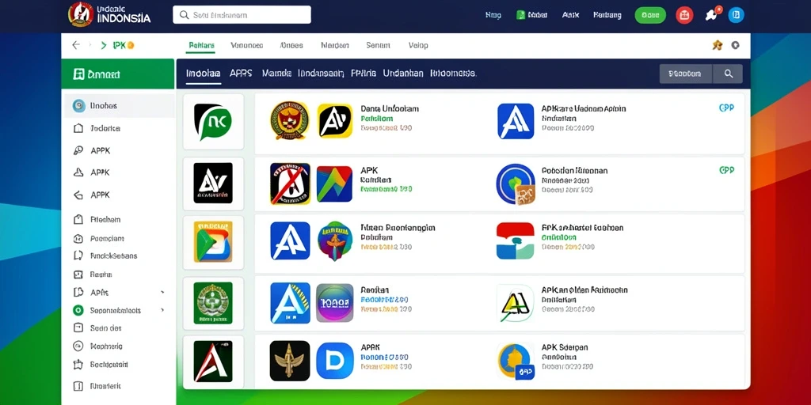Screen dimensions: 811x405
Task: Click the green Dooe pill button
Action: pyautogui.click(x=650, y=15)
